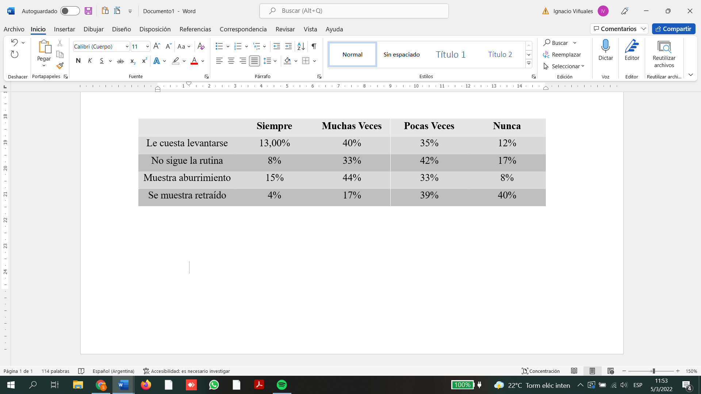Toggle bold with the N button
701x394 pixels.
coord(78,61)
